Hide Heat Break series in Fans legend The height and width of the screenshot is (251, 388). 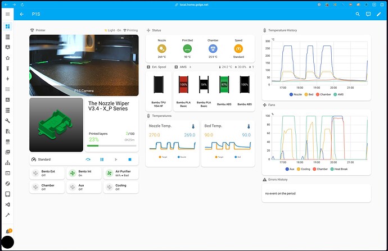click(339, 169)
